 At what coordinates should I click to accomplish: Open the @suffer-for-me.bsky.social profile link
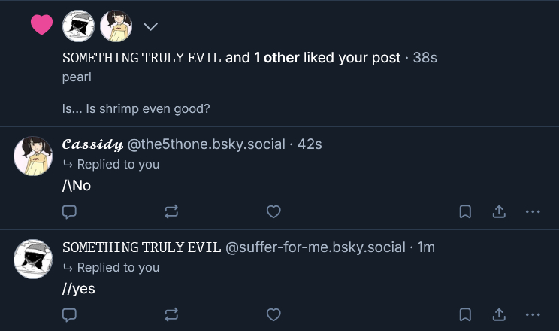point(316,247)
